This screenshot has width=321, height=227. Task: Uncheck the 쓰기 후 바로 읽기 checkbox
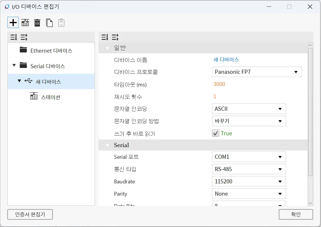pos(216,133)
